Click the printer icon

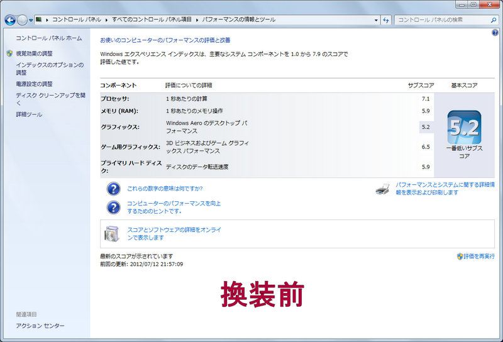[383, 189]
